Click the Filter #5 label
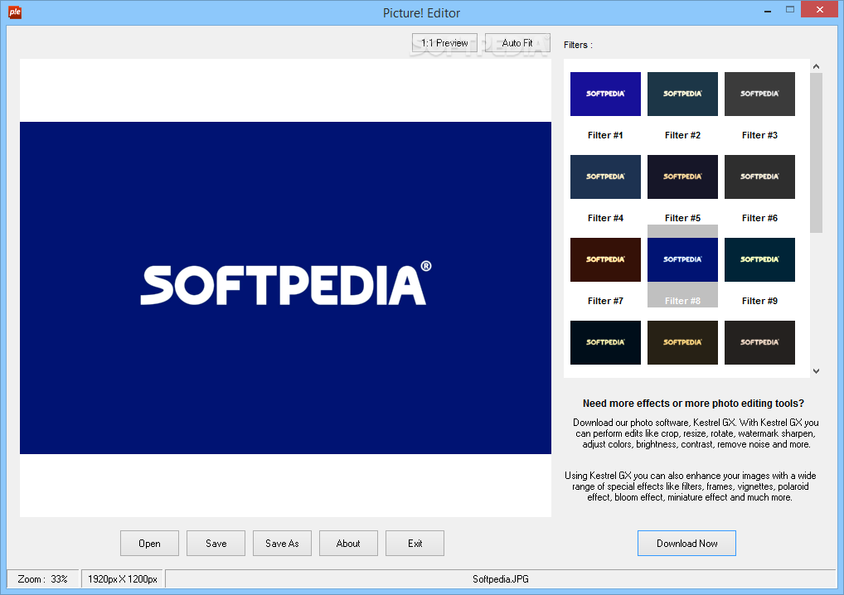The height and width of the screenshot is (595, 844). [x=682, y=218]
